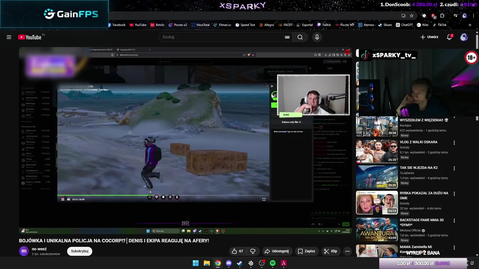Go to YouTube home via logo
Screen dimensions: 479x269
(x=30, y=37)
